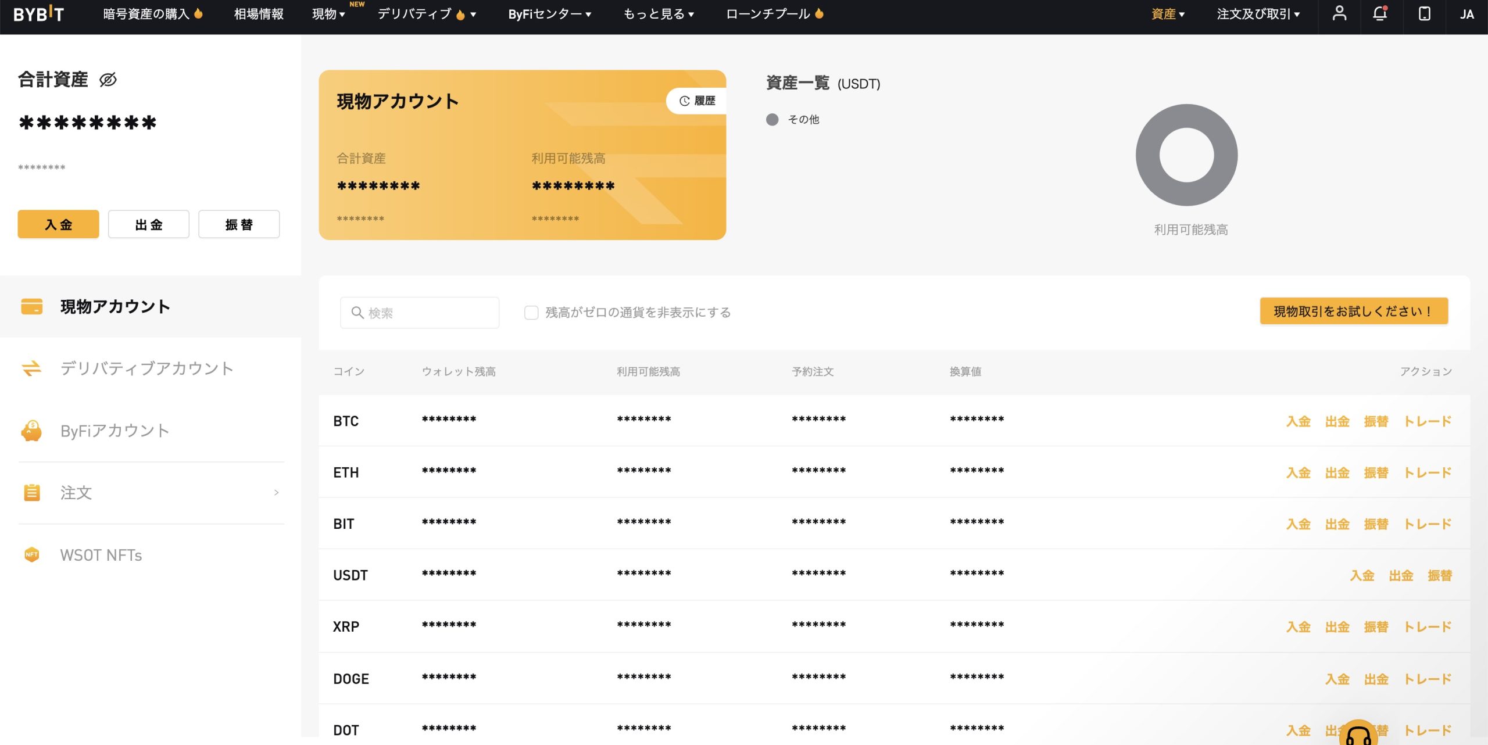The width and height of the screenshot is (1488, 745).
Task: Open the user profile icon
Action: point(1339,13)
